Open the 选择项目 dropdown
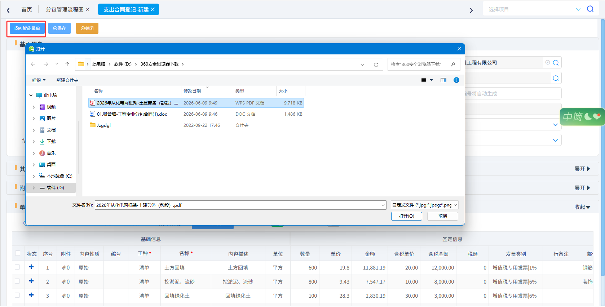 pyautogui.click(x=578, y=9)
